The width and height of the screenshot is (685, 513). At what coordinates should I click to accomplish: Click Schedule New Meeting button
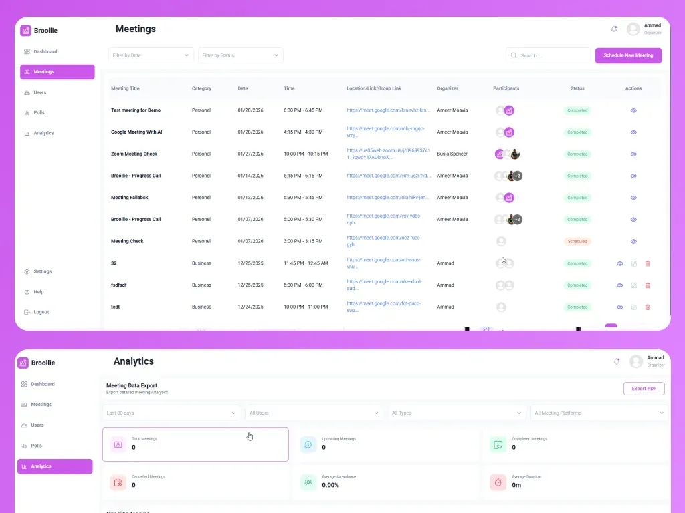point(628,55)
